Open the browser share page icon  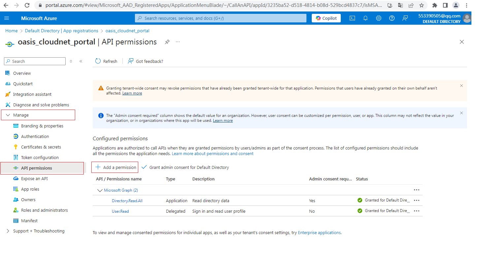tap(411, 5)
